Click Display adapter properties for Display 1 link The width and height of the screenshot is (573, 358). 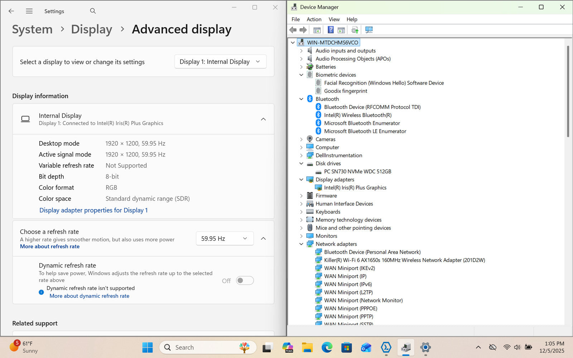[93, 210]
